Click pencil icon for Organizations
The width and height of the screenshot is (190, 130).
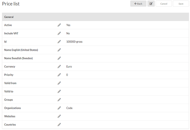59,108
